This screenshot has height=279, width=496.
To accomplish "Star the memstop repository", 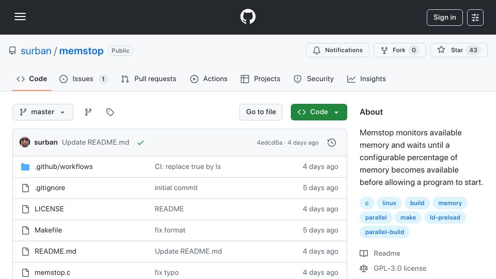I will click(x=459, y=50).
